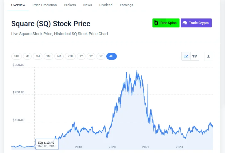225x153 pixels.
Task: Click the Trade Crypto button
Action: [x=196, y=23]
